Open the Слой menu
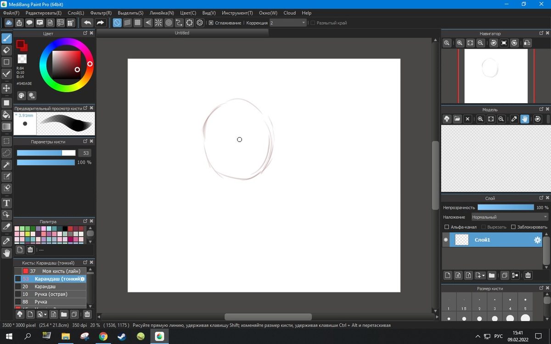 click(x=76, y=13)
